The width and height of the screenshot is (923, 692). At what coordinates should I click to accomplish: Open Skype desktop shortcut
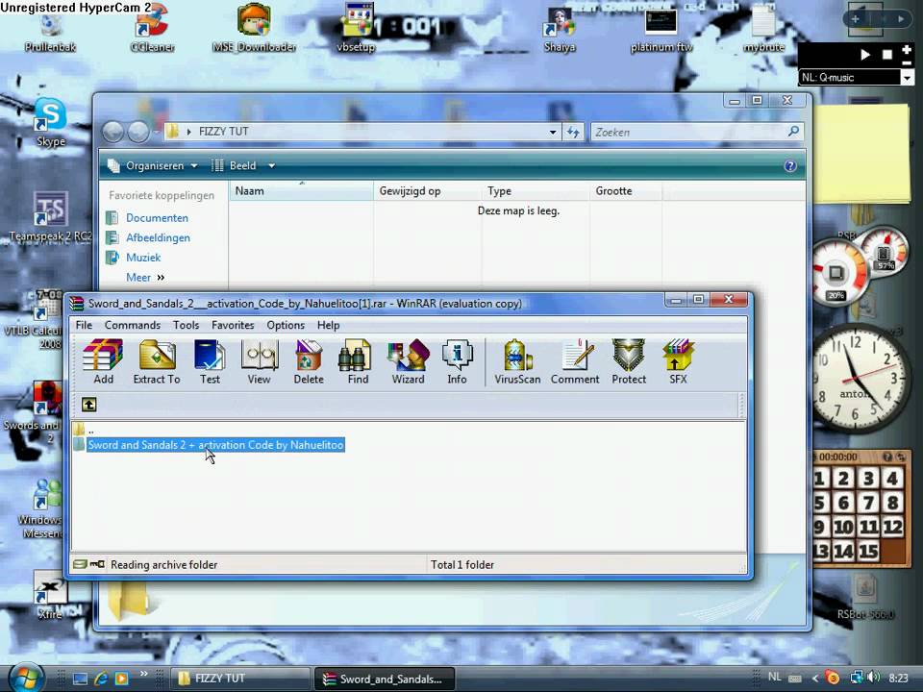click(x=51, y=121)
